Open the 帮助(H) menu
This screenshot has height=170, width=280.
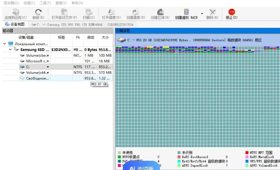pos(77,3)
